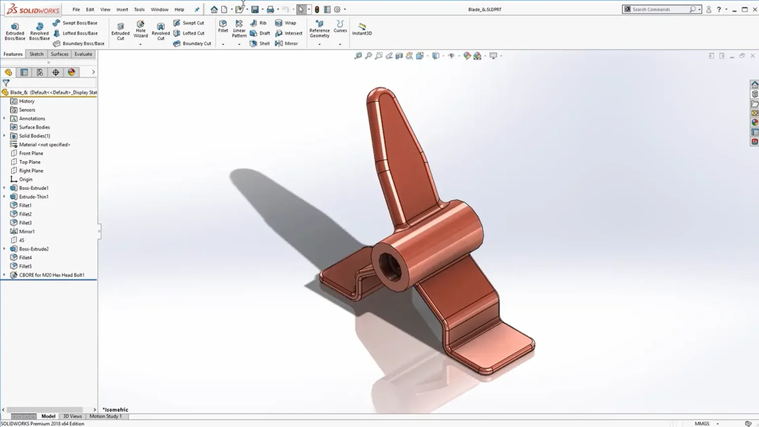Switch to the Motion Study 1 tab
This screenshot has height=427, width=759.
[105, 416]
